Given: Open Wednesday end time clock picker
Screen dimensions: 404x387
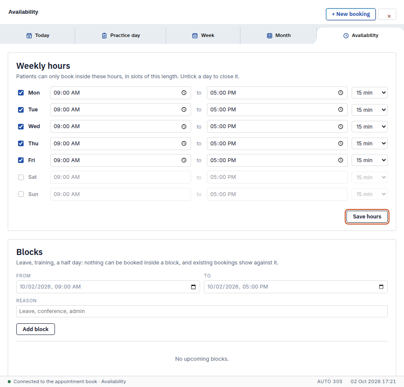Looking at the screenshot, I should 340,127.
